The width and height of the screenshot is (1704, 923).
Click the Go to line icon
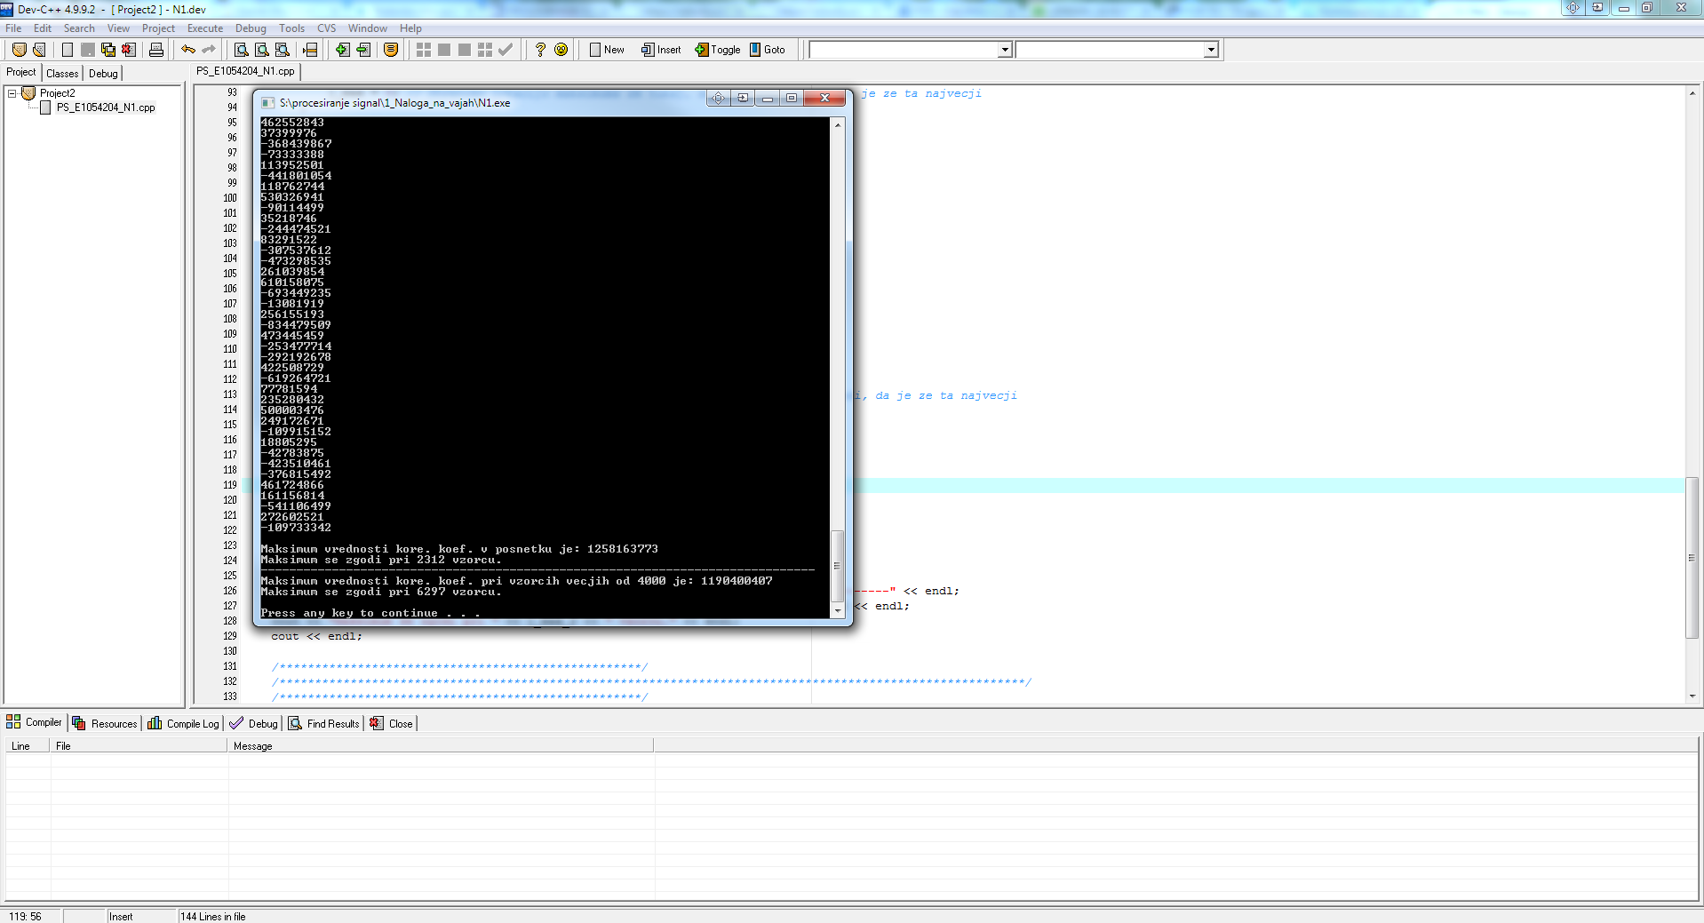(x=310, y=50)
